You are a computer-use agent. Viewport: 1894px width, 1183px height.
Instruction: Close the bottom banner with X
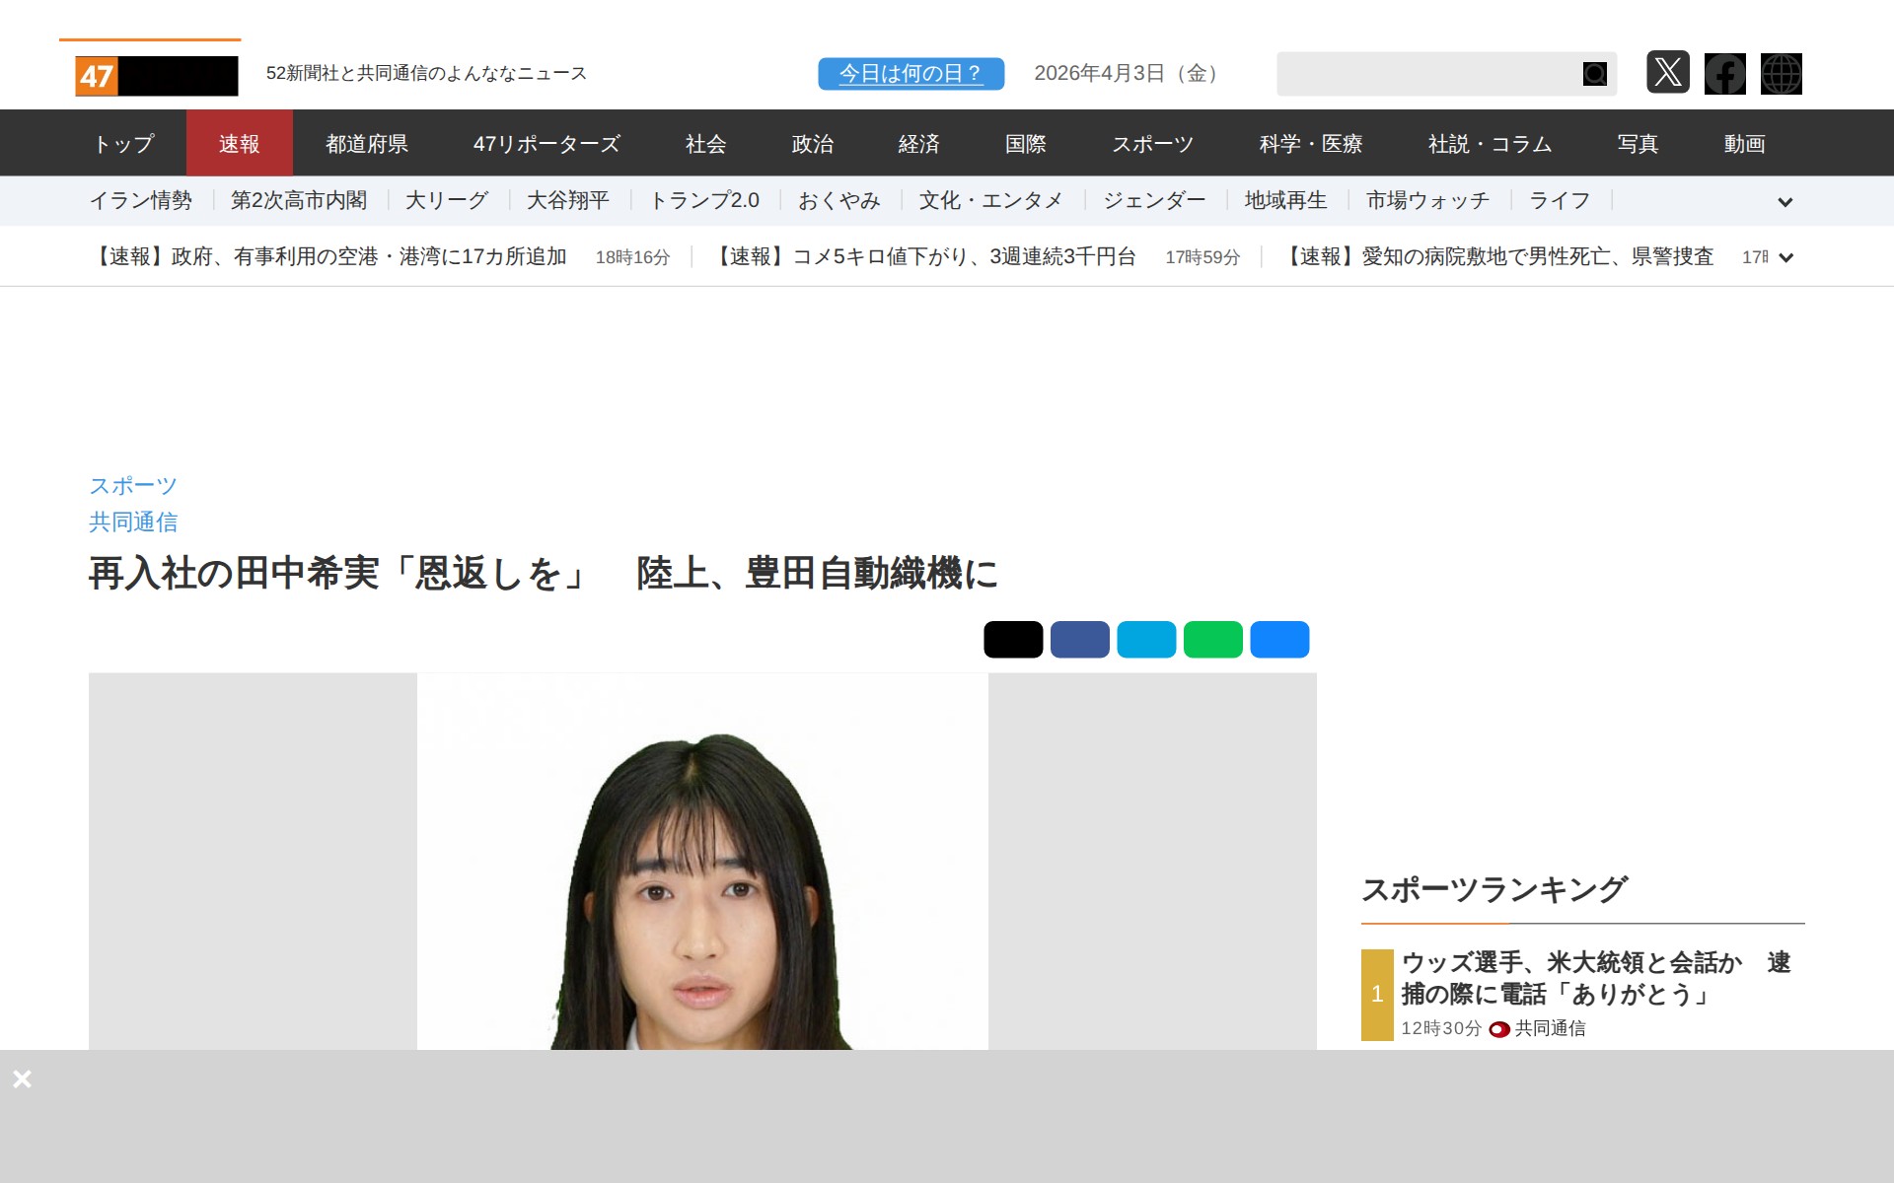pyautogui.click(x=22, y=1079)
